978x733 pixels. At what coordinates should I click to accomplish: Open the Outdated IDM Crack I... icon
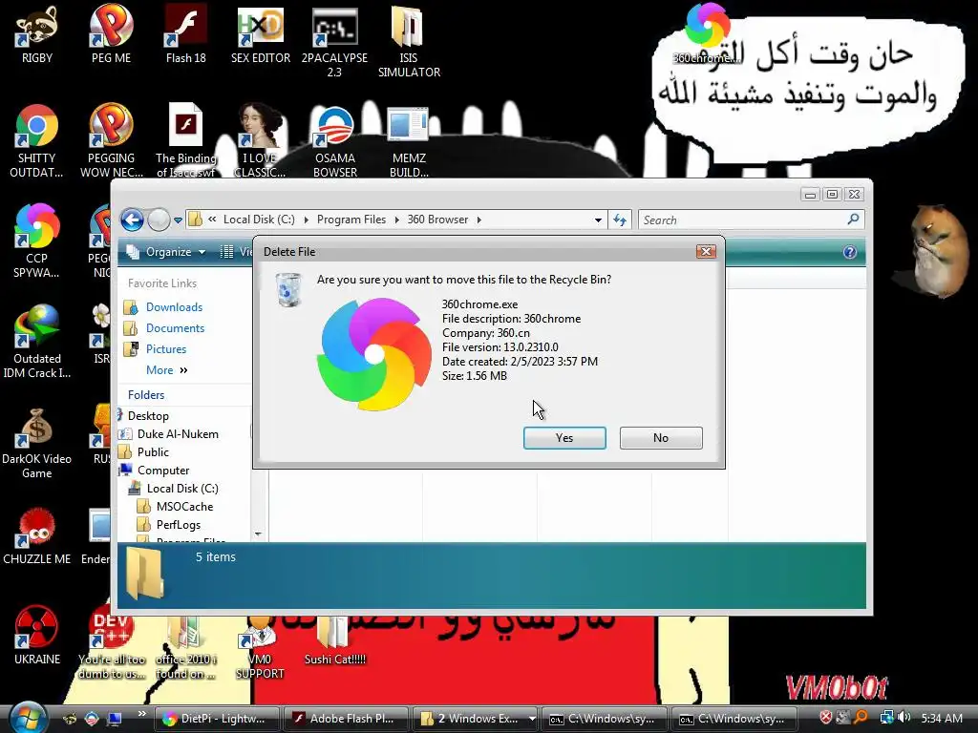point(37,343)
